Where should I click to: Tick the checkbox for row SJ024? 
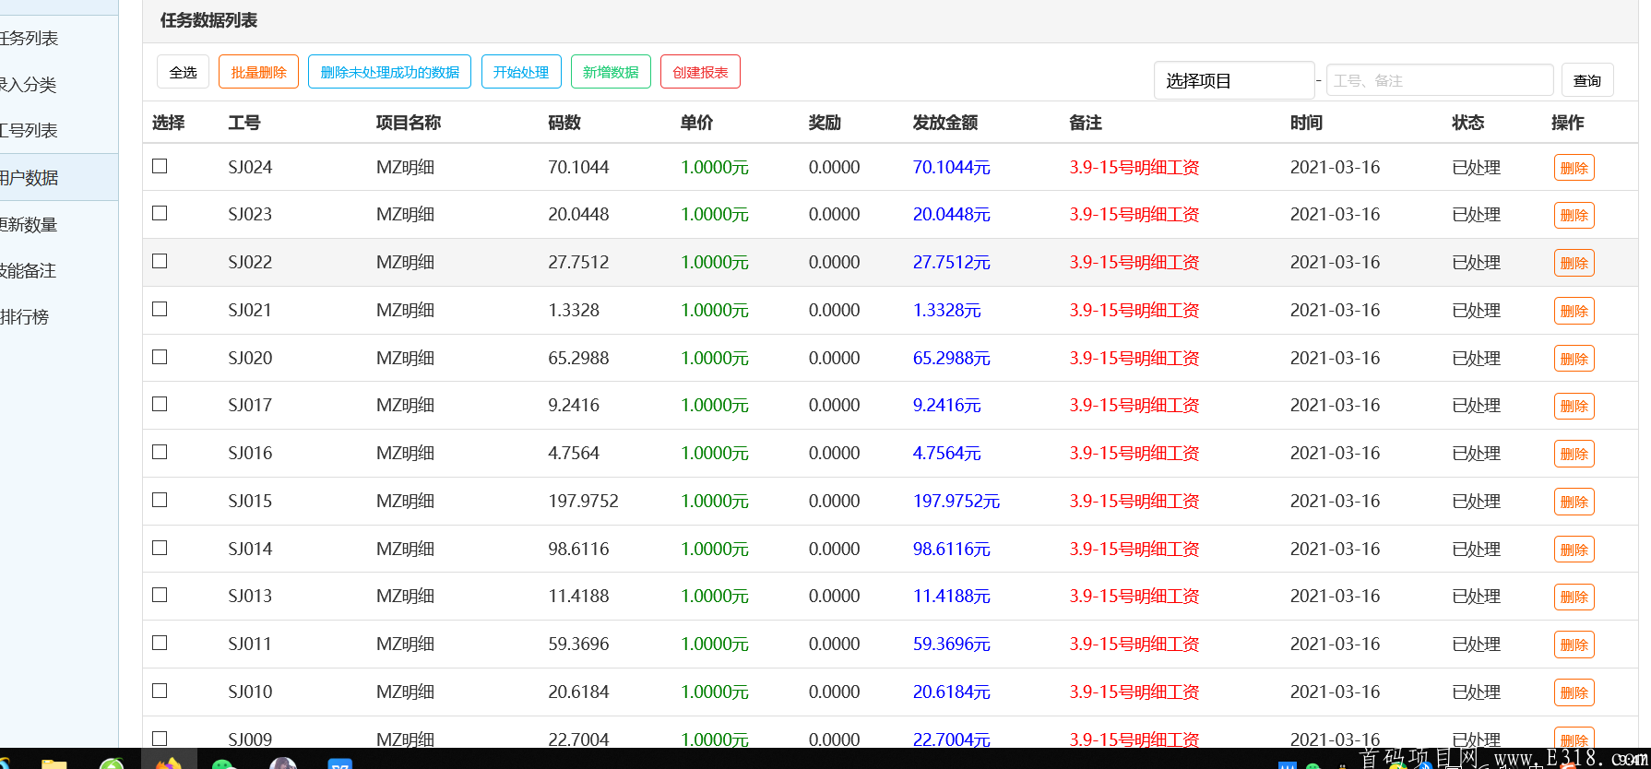(160, 166)
